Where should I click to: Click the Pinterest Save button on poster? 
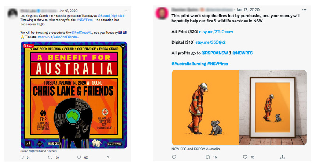click(28, 46)
